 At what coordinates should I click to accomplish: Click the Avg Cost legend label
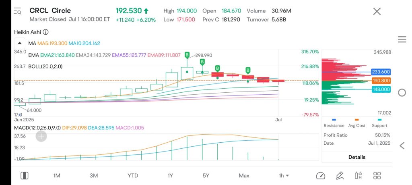pyautogui.click(x=357, y=126)
